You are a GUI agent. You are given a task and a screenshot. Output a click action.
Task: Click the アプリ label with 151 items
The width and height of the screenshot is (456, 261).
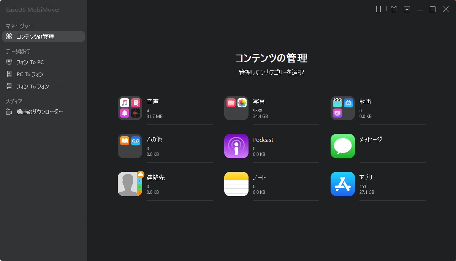(366, 178)
